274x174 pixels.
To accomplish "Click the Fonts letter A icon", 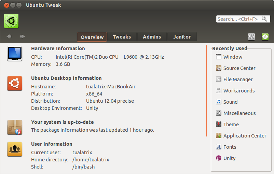I will tap(219, 147).
